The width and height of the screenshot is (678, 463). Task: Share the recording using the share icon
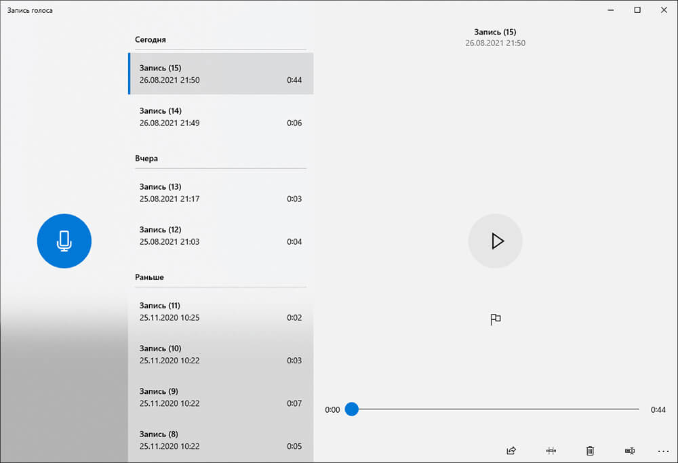tap(511, 450)
